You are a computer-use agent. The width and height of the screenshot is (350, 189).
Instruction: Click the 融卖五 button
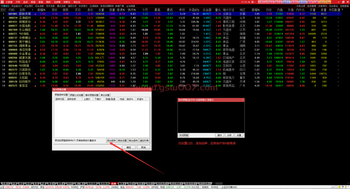point(286,2)
